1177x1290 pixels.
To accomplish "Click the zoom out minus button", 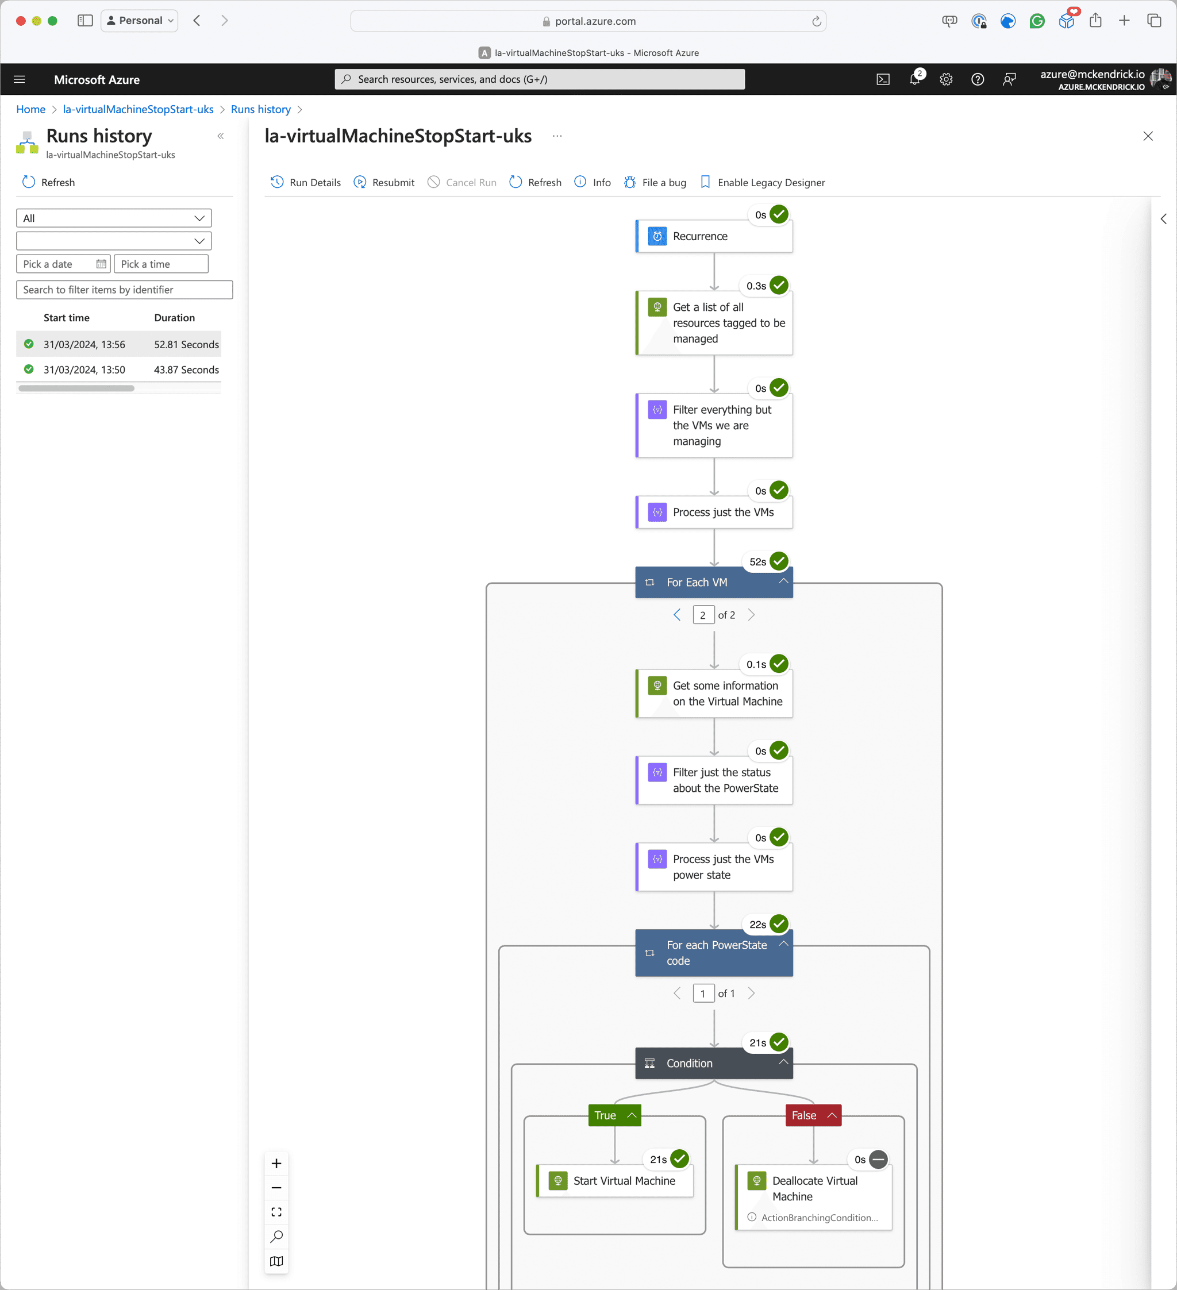I will [276, 1188].
